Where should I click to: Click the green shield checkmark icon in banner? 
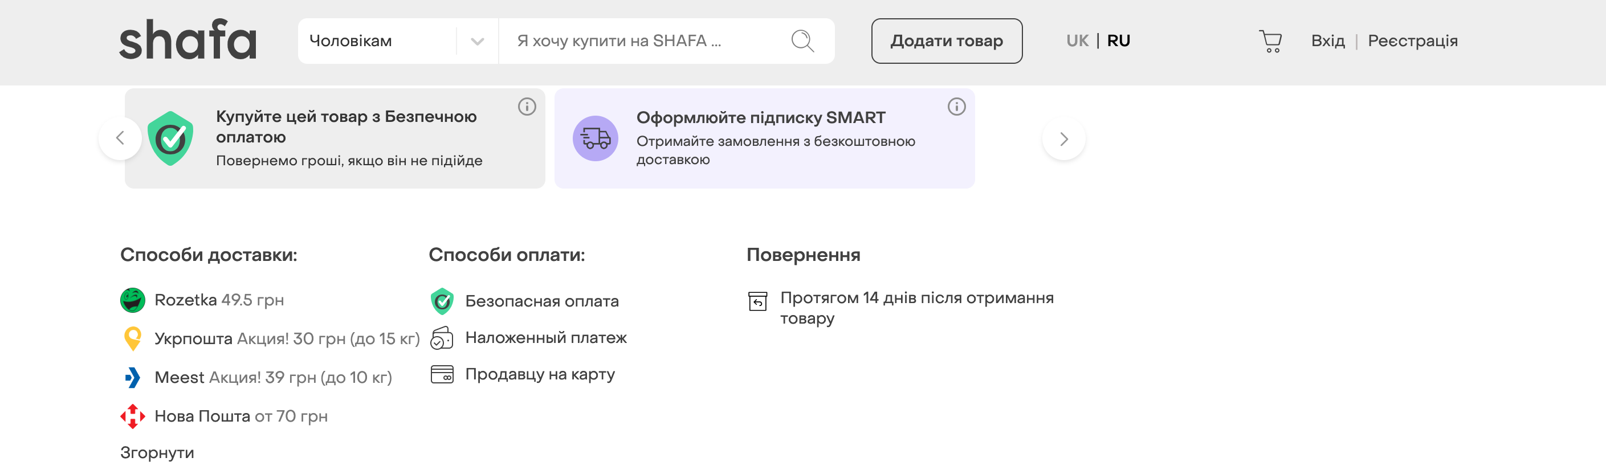point(170,138)
